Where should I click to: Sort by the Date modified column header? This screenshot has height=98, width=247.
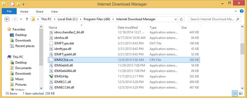[x=132, y=27]
